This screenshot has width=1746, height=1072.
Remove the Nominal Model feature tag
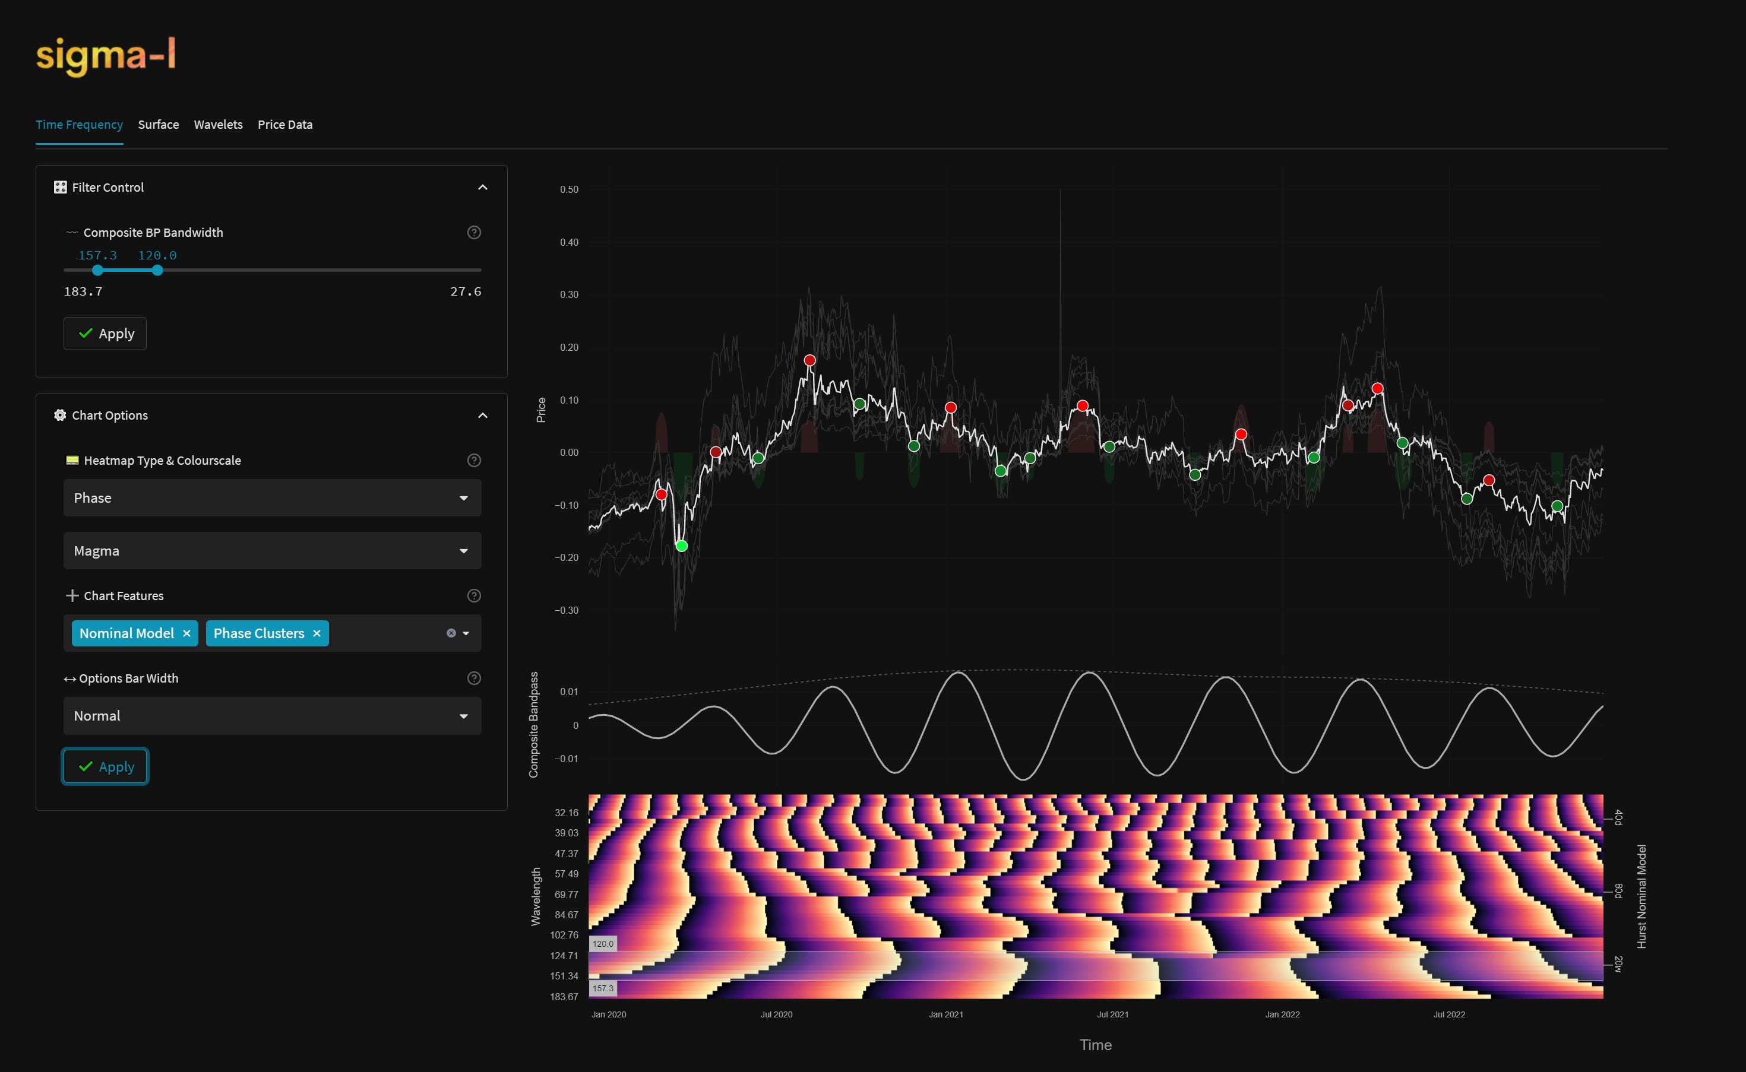[x=186, y=634]
